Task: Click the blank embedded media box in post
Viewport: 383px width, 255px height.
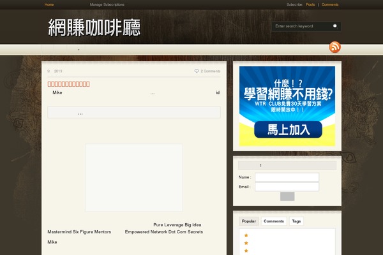Action: click(x=134, y=178)
